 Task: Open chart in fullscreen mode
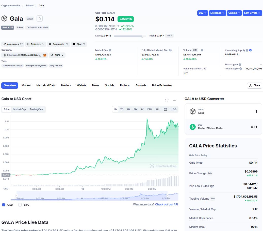[167, 100]
